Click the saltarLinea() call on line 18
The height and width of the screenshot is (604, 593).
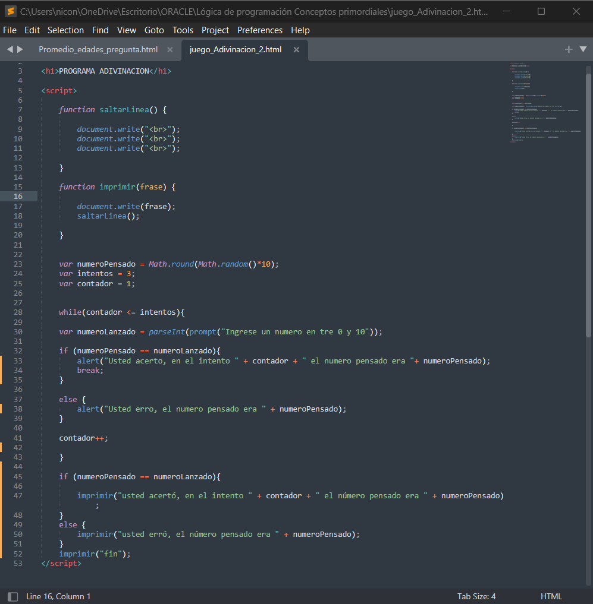[x=108, y=216]
